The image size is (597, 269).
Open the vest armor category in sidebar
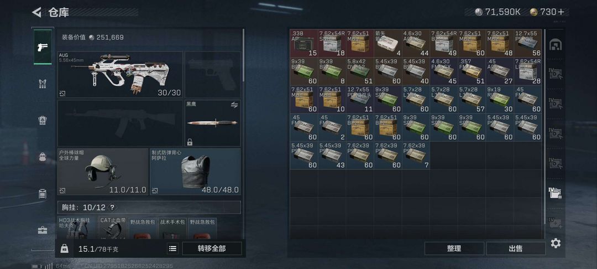click(43, 84)
